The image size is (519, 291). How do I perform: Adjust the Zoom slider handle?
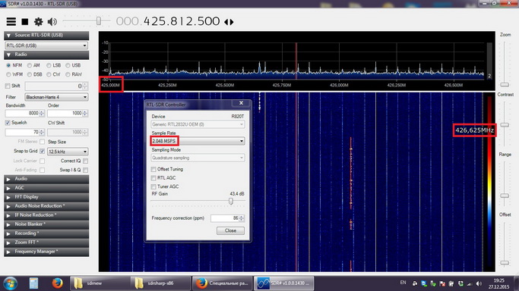(505, 85)
